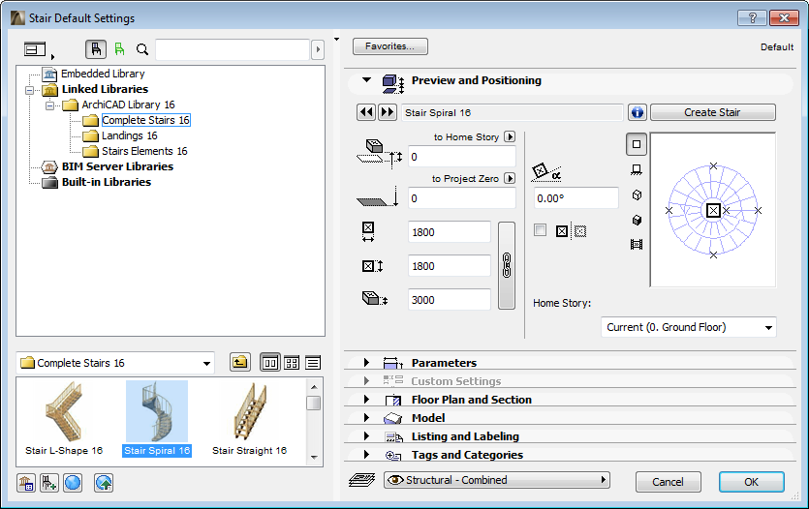This screenshot has width=809, height=509.
Task: Expand the Parameters panel
Action: [366, 363]
